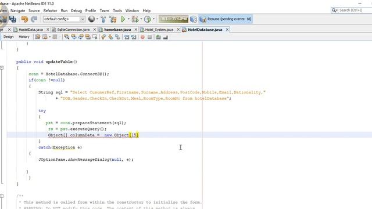Click the Redo arrow icon

tap(34, 19)
